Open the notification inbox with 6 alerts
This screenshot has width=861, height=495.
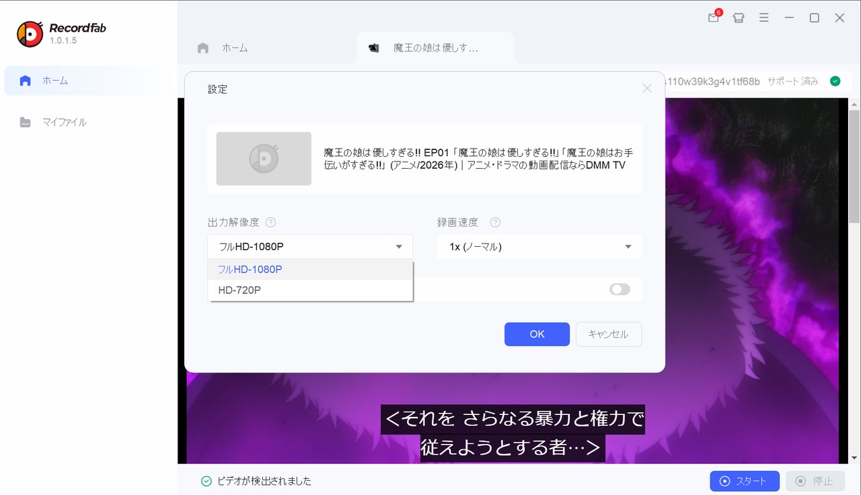[x=713, y=18]
